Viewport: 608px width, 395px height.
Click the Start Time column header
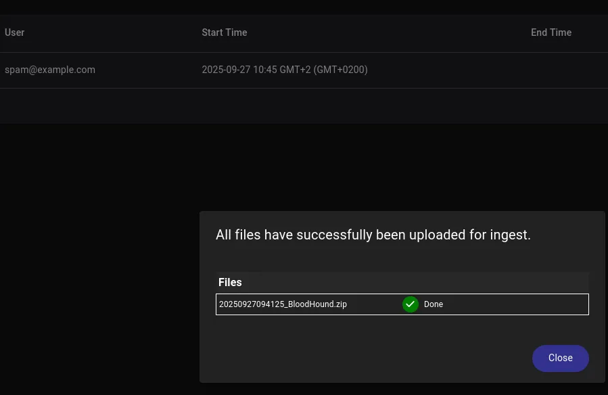coord(225,32)
